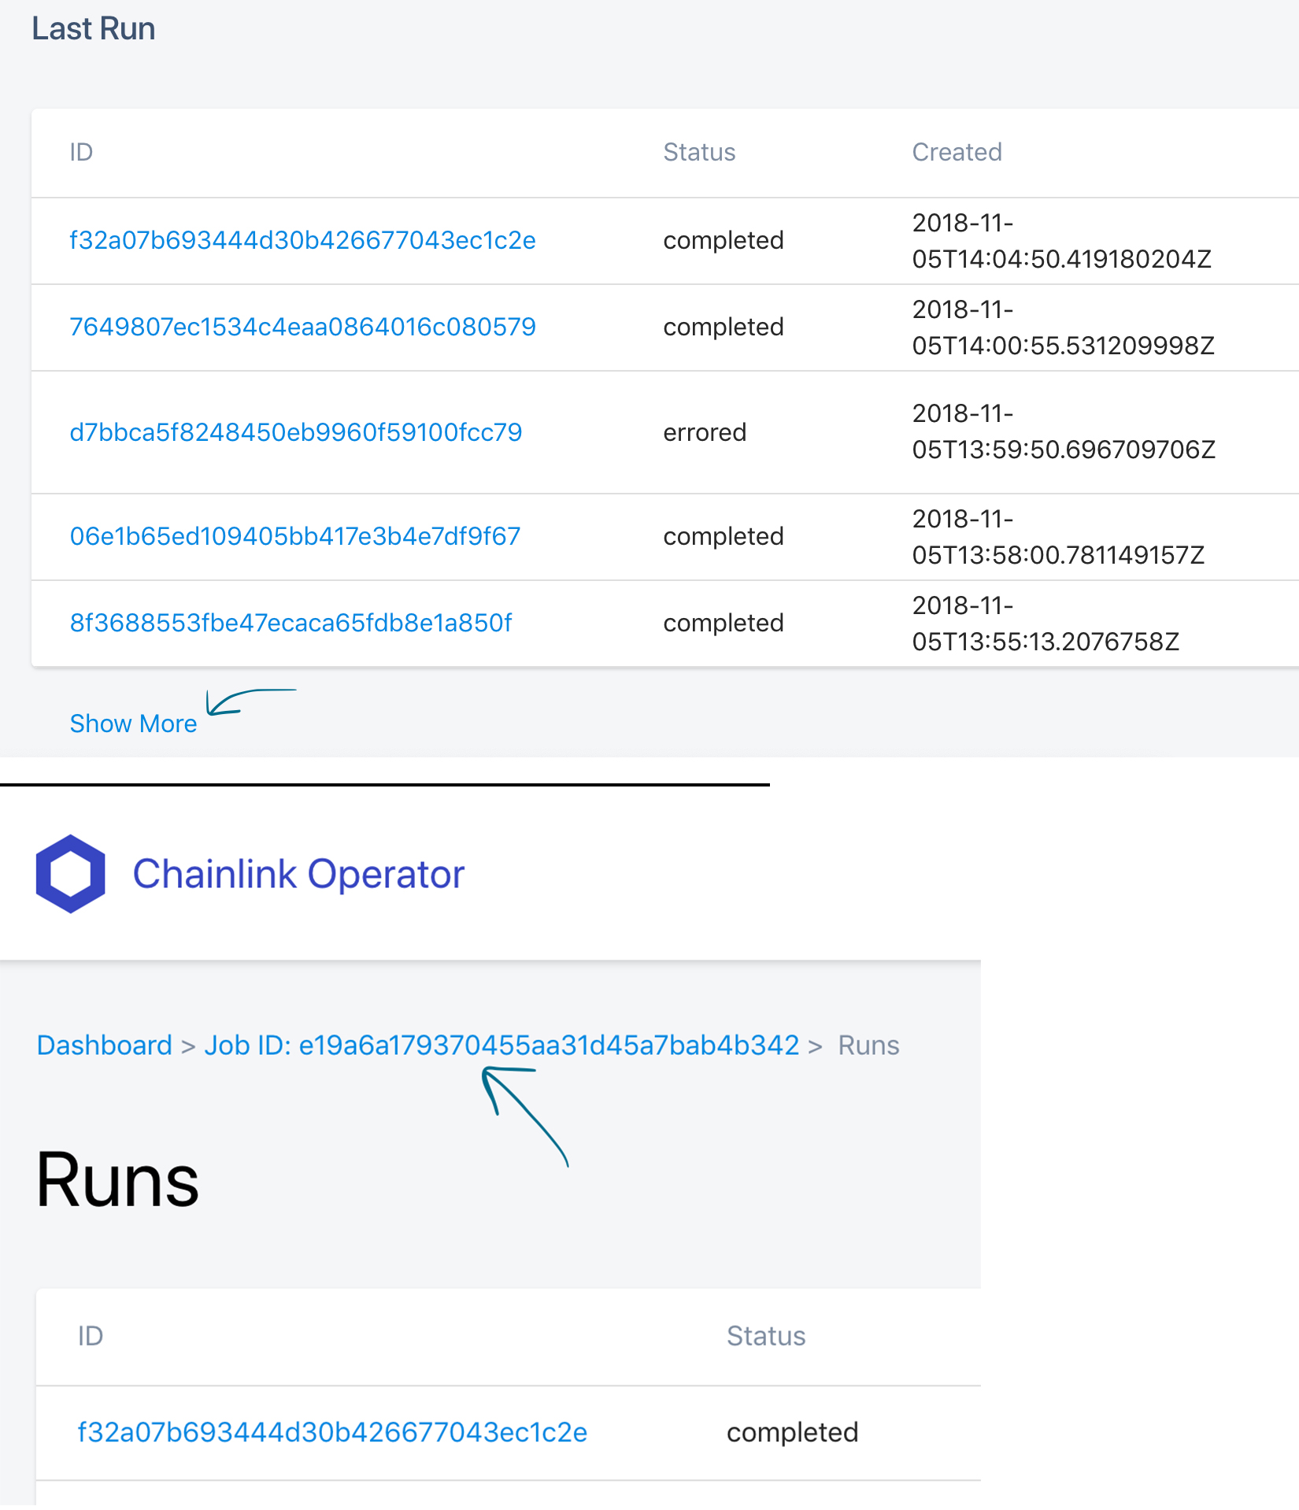Click the completed status of the top run
1299x1510 pixels.
click(x=723, y=240)
